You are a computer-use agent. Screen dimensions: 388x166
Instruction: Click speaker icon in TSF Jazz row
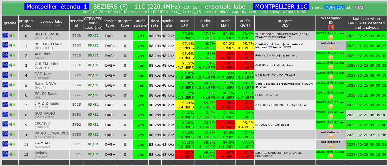pyautogui.click(x=12, y=75)
